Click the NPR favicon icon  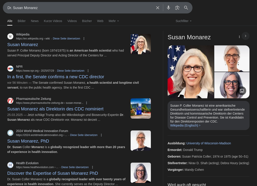(x=10, y=68)
